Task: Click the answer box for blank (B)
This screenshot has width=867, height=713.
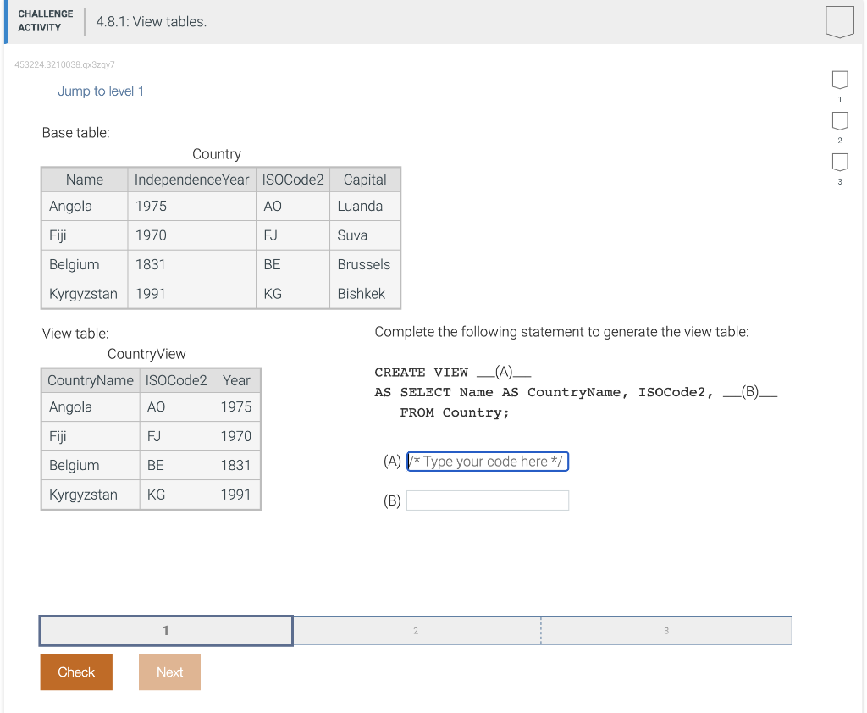Action: [488, 500]
